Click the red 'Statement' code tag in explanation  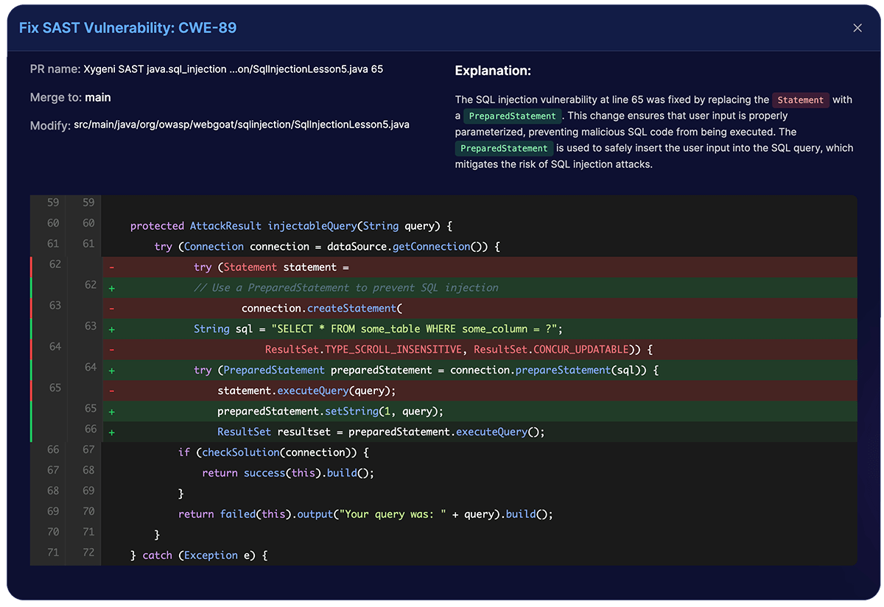[x=801, y=100]
